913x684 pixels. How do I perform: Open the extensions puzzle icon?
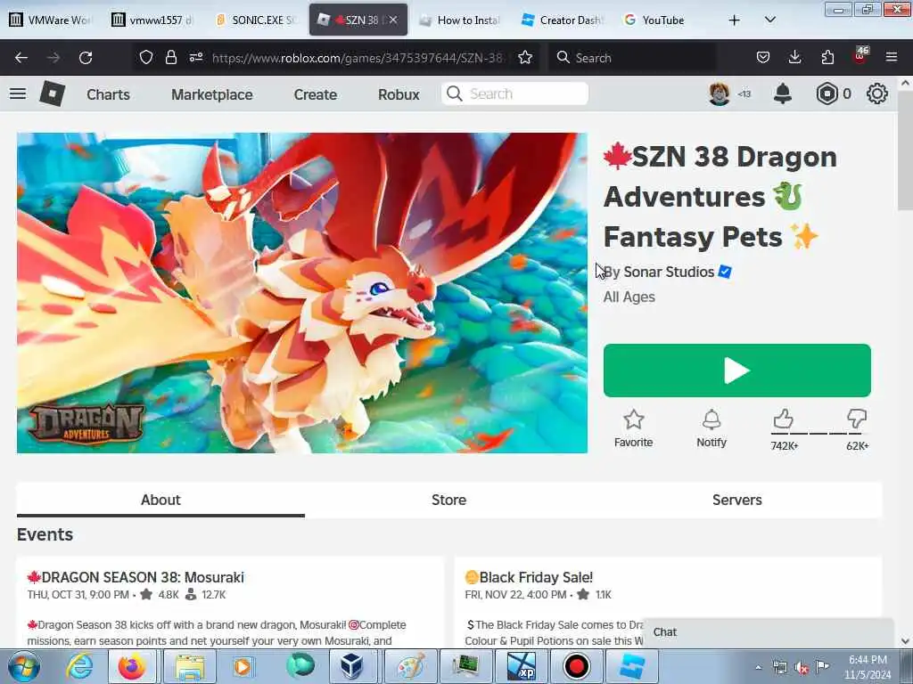pyautogui.click(x=827, y=57)
